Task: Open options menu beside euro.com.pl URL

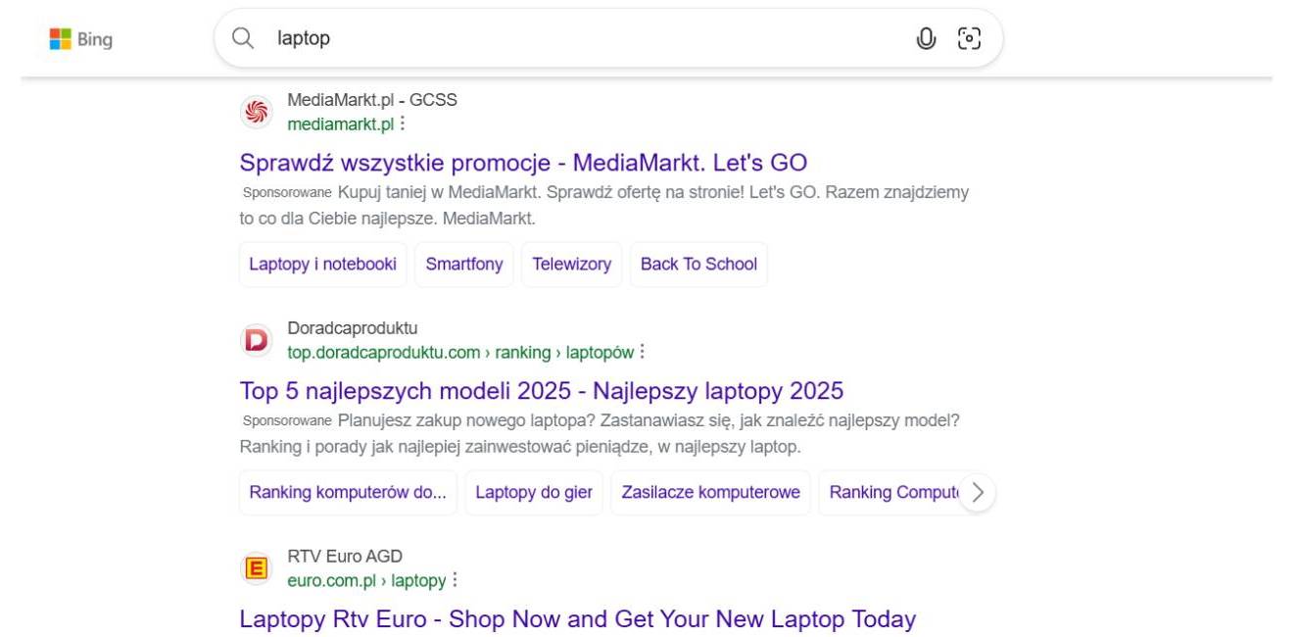Action: coord(455,580)
